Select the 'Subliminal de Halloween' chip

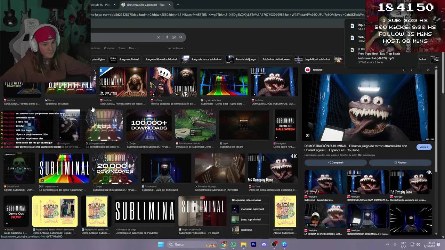click(x=276, y=59)
